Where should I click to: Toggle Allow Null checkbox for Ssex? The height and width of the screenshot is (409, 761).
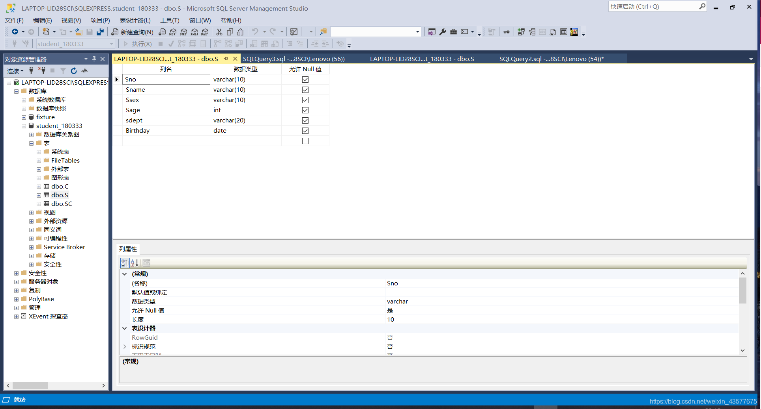(x=305, y=100)
